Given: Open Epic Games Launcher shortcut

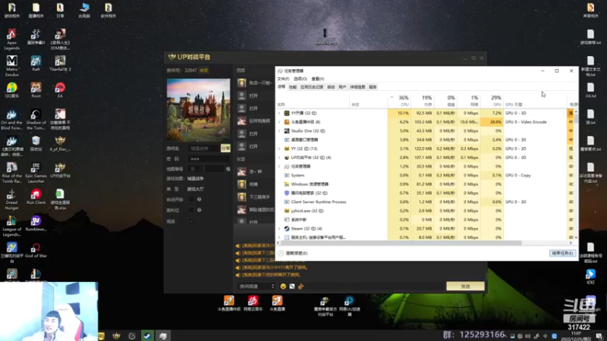Looking at the screenshot, I should coord(36,172).
